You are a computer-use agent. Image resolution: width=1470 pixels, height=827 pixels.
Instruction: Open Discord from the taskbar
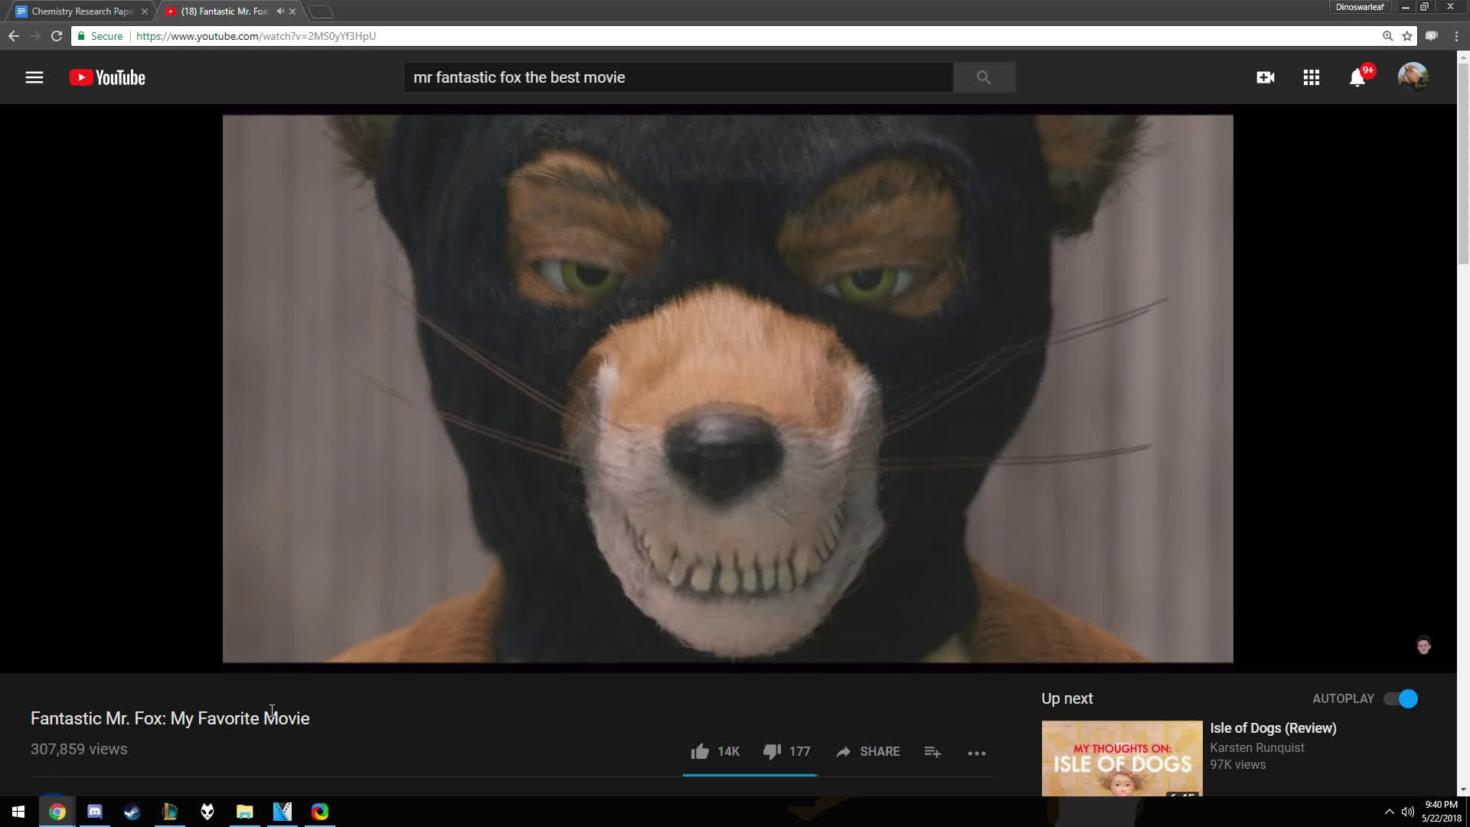(x=95, y=812)
